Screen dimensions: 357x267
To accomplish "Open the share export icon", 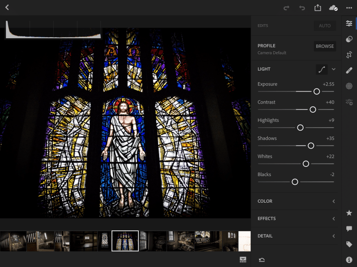I will click(x=318, y=8).
